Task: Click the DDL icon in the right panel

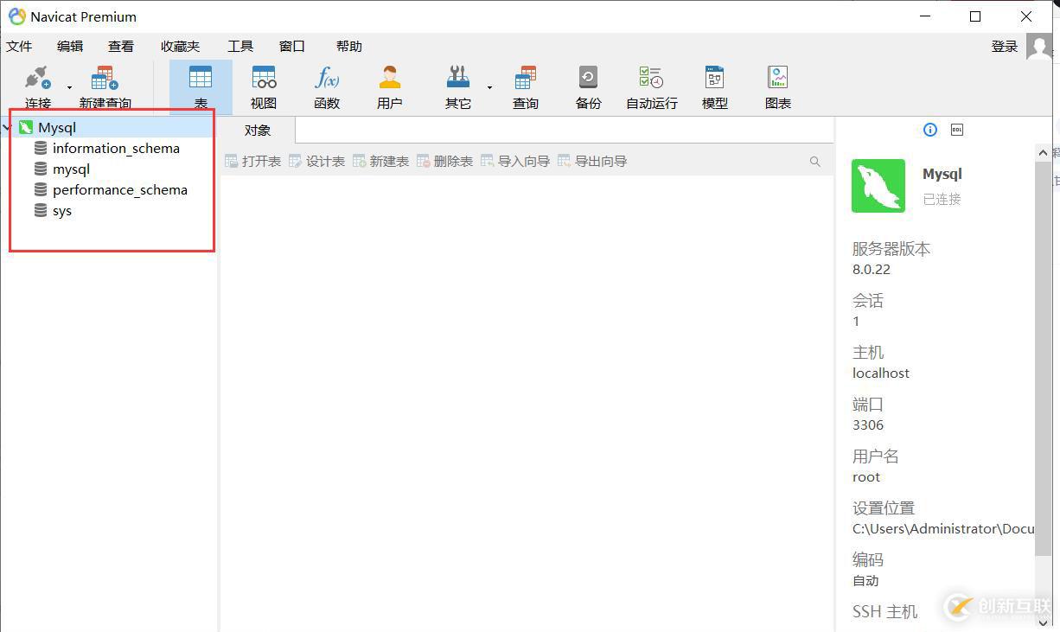Action: tap(957, 130)
